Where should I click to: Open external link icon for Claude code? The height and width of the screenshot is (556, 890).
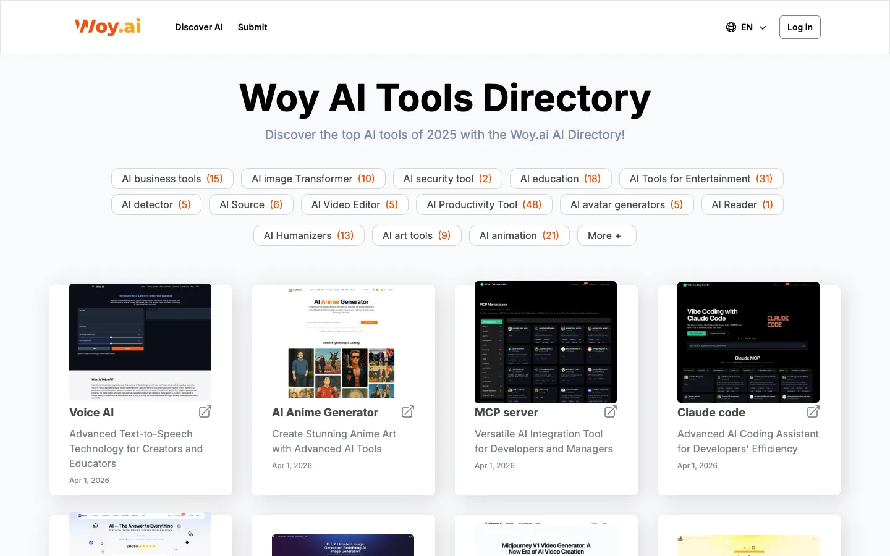click(813, 411)
